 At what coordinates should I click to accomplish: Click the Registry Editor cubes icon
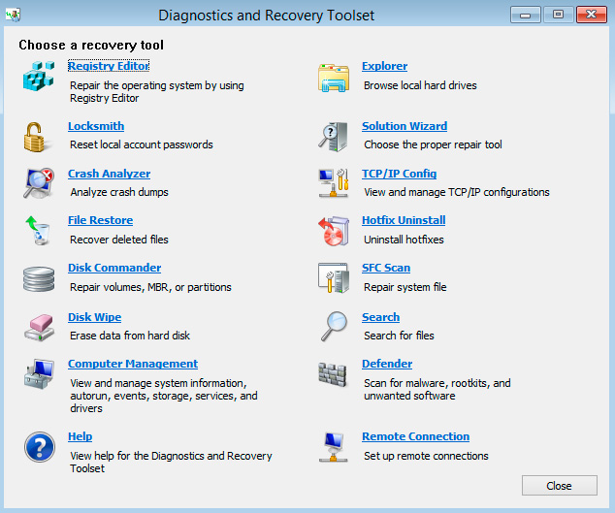(42, 76)
